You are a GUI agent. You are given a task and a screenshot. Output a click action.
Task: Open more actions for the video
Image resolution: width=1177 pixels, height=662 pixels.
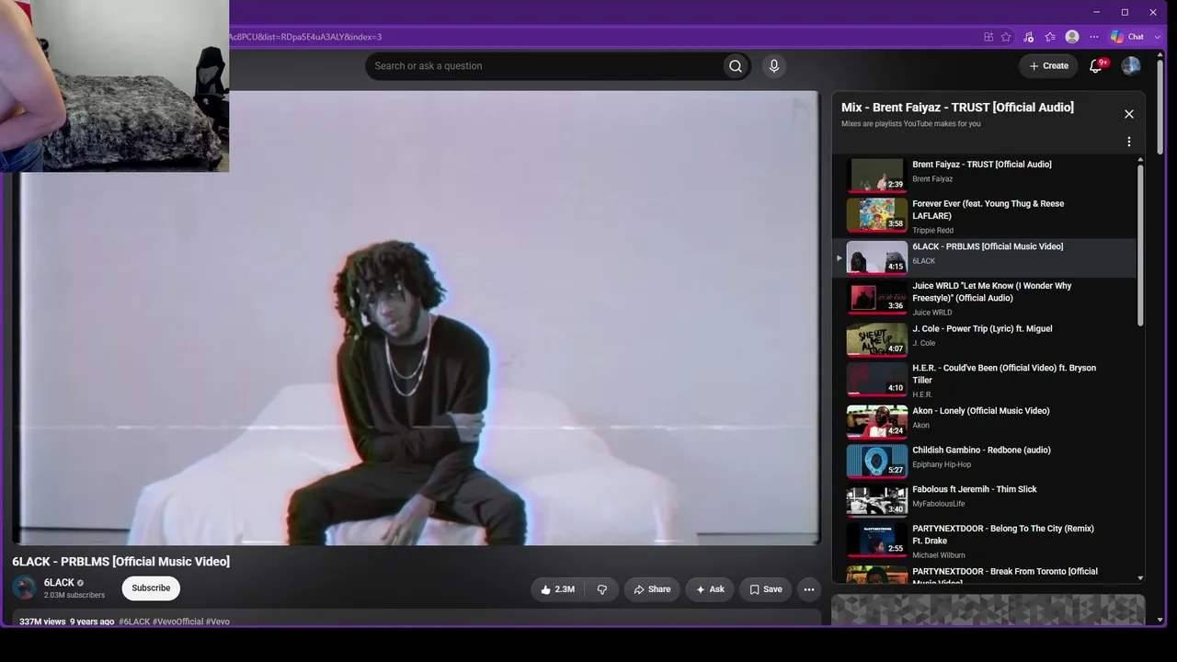click(x=809, y=589)
